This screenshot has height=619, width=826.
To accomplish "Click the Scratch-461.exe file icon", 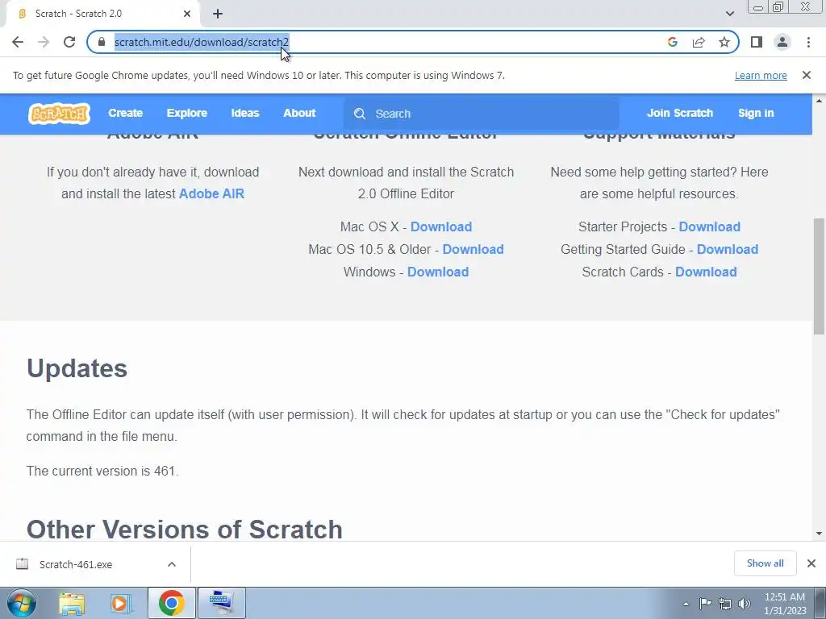I will pyautogui.click(x=22, y=564).
